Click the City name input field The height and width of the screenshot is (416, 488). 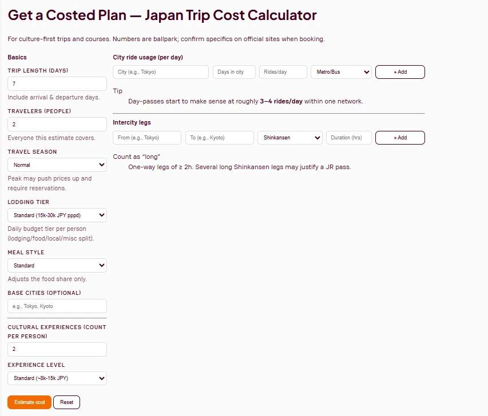point(160,71)
